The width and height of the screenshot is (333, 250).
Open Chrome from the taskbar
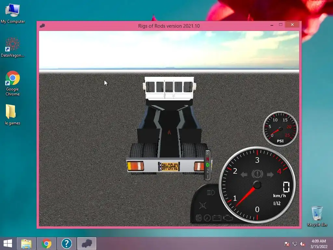(x=47, y=243)
